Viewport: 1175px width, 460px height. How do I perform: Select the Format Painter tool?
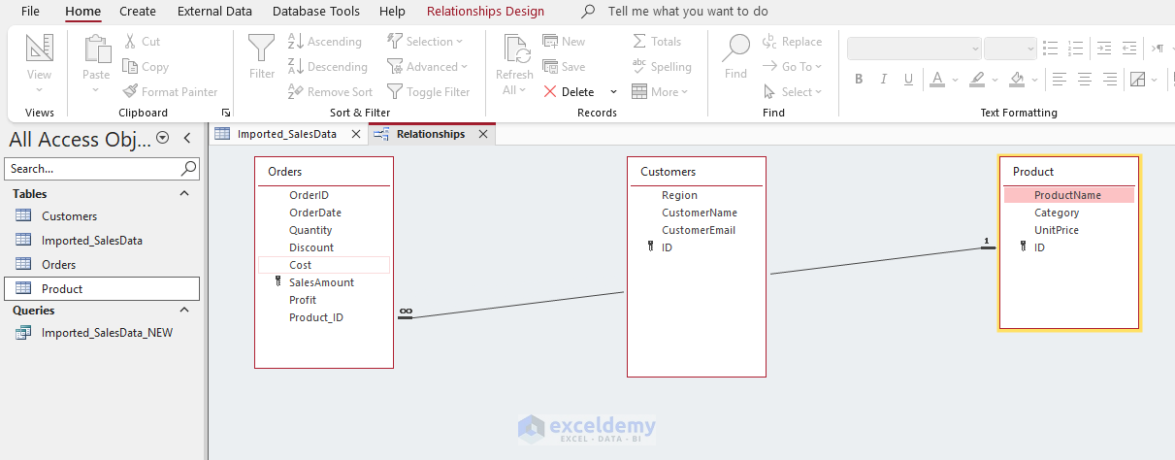170,92
